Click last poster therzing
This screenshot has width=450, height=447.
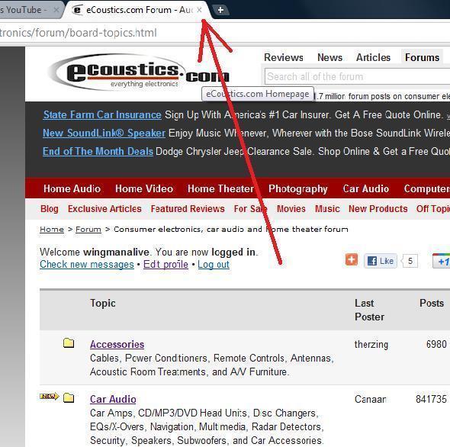point(371,344)
